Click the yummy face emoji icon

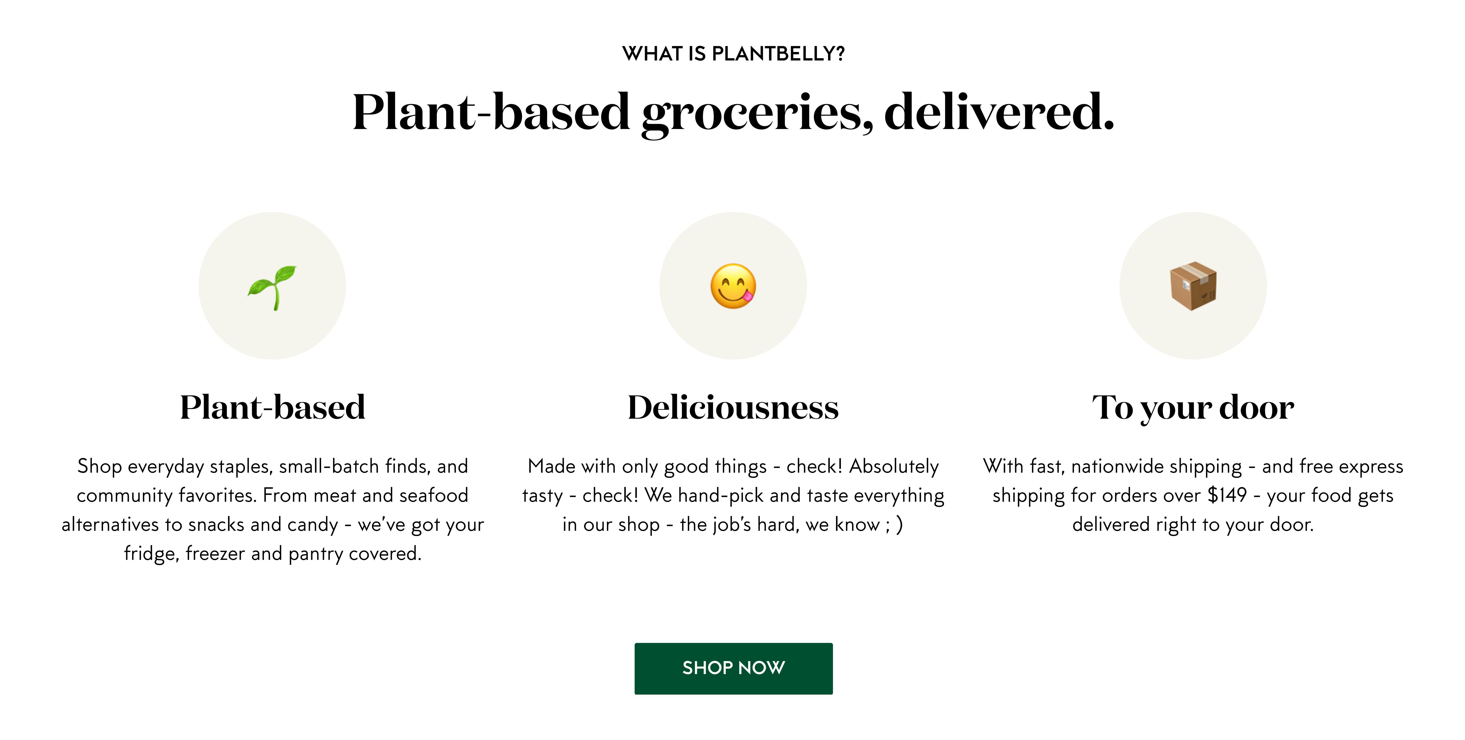733,286
